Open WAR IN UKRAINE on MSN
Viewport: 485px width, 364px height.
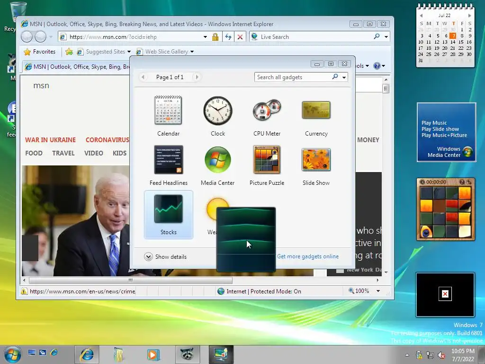pyautogui.click(x=50, y=140)
